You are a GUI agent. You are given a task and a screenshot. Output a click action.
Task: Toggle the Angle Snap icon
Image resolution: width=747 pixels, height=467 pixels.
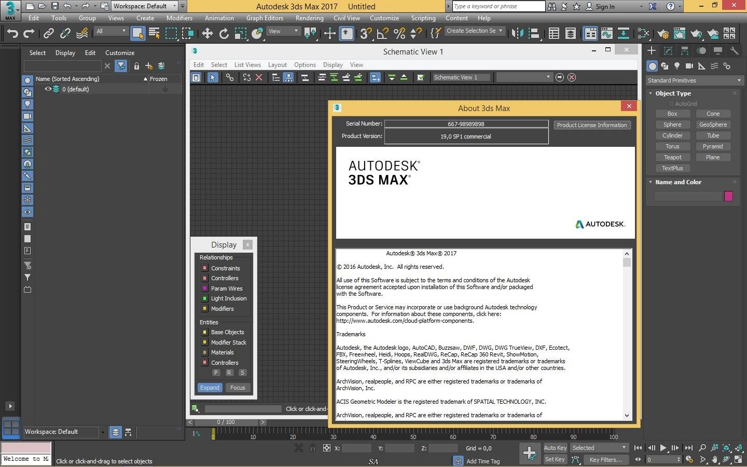383,34
